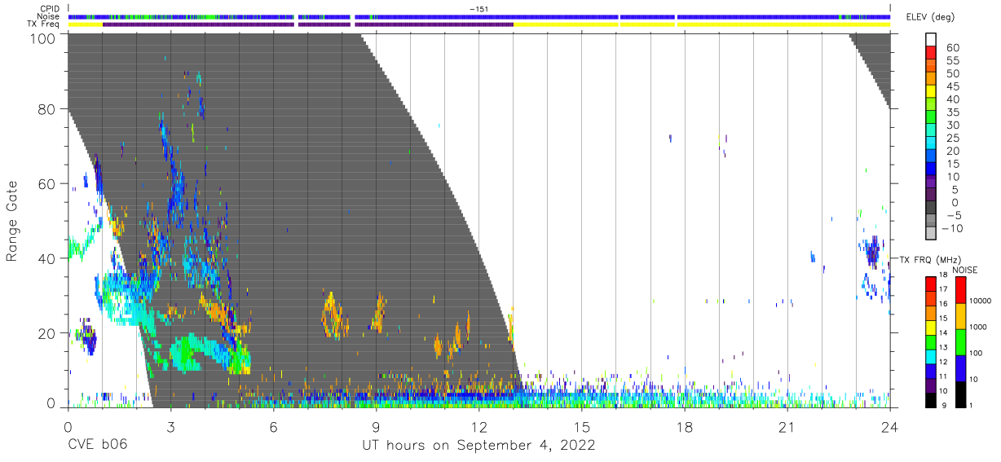Click the "UT hours on September 4, 2022" title
The image size is (1001, 462).
(x=478, y=446)
